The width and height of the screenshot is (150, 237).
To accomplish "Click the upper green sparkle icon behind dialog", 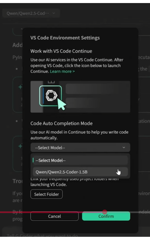I will (20, 87).
